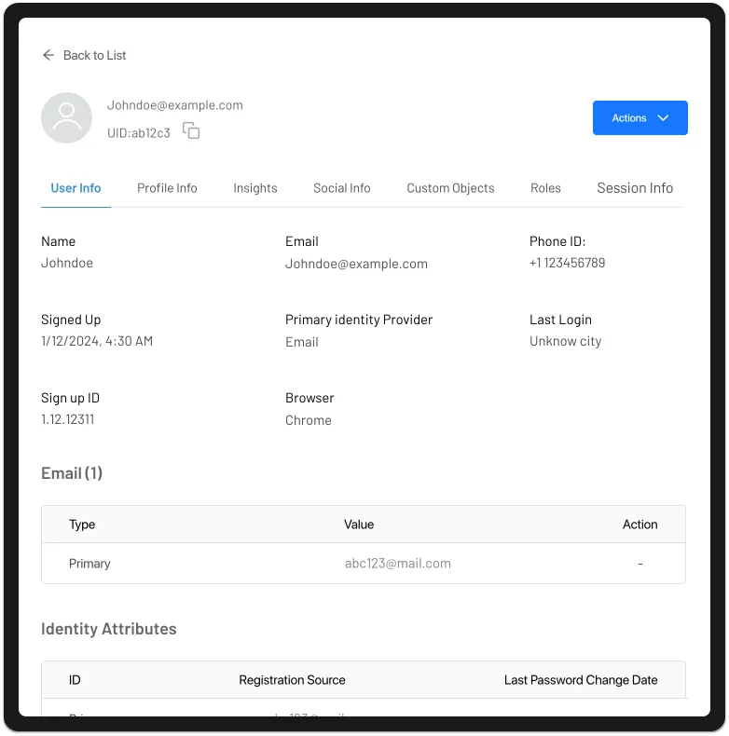Click the user avatar placeholder
729x736 pixels.
pos(66,118)
